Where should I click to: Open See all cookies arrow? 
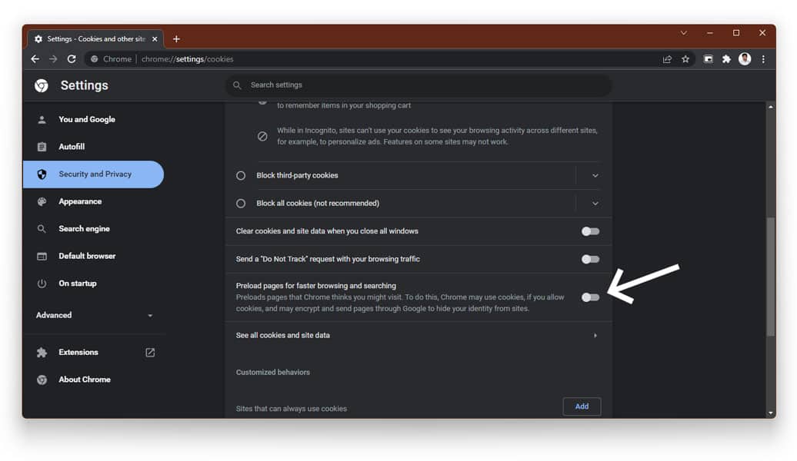tap(595, 336)
